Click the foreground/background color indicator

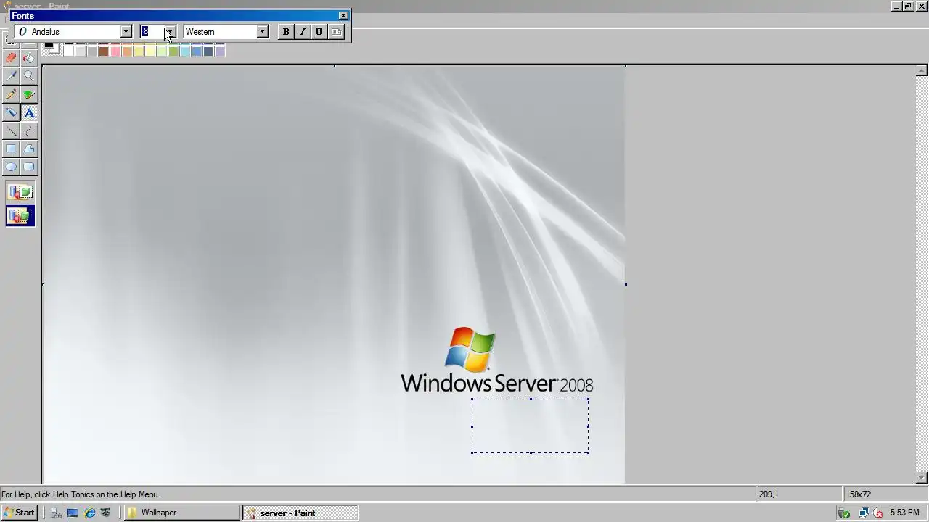click(x=51, y=49)
